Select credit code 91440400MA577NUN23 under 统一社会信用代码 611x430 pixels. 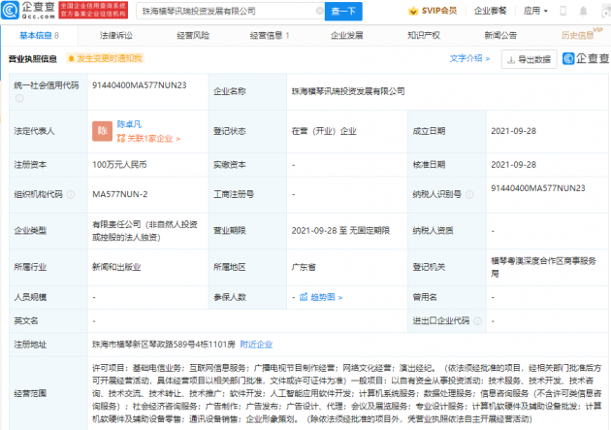(139, 85)
